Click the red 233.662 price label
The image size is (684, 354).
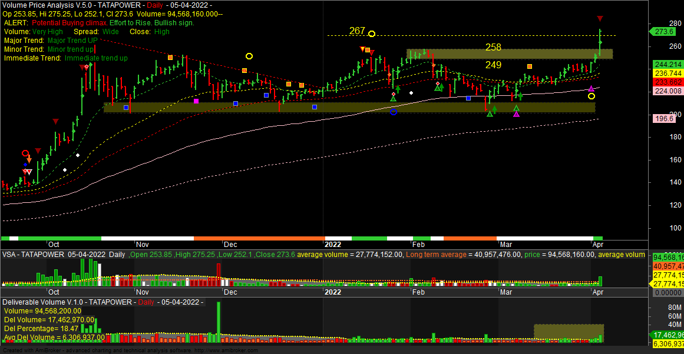tap(668, 82)
